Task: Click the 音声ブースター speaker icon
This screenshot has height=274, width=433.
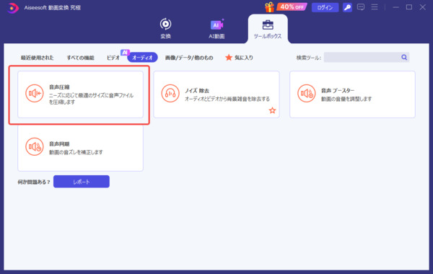Action: [x=307, y=93]
